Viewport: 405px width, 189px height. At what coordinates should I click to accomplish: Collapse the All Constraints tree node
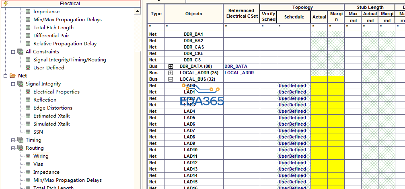pos(13,52)
